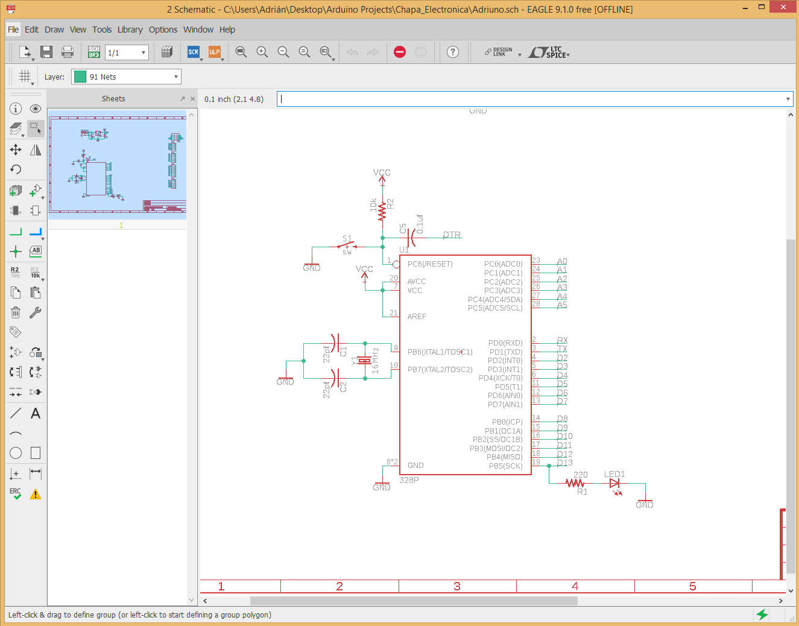Screen dimensions: 799x626
Task: Toggle the grid settings icon
Action: tap(25, 77)
